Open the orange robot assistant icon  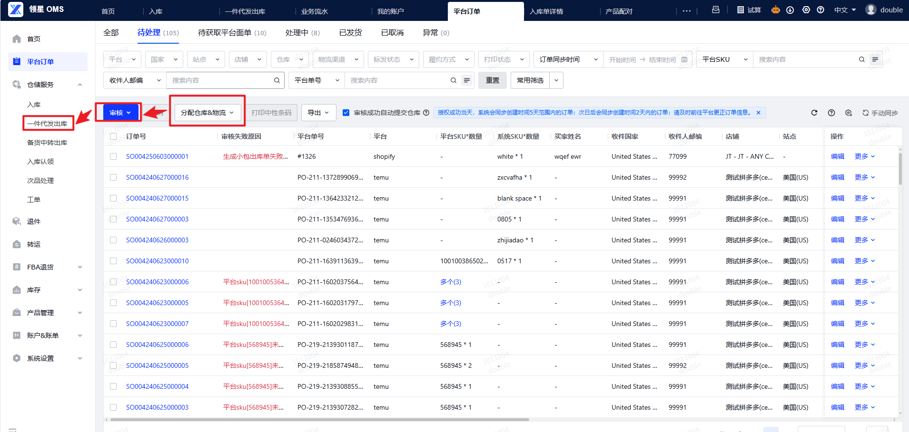coord(776,10)
